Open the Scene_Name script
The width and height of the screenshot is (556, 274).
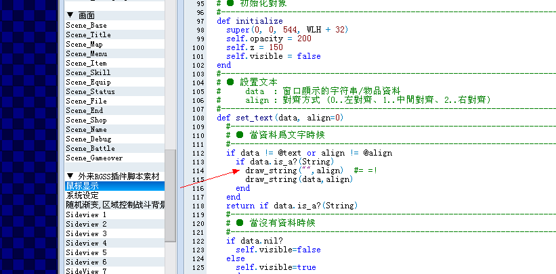coord(115,129)
